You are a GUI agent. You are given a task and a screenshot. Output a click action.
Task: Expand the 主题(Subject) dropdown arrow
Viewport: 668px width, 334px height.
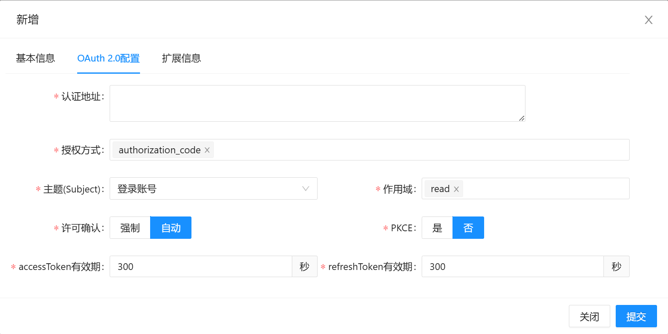(306, 189)
